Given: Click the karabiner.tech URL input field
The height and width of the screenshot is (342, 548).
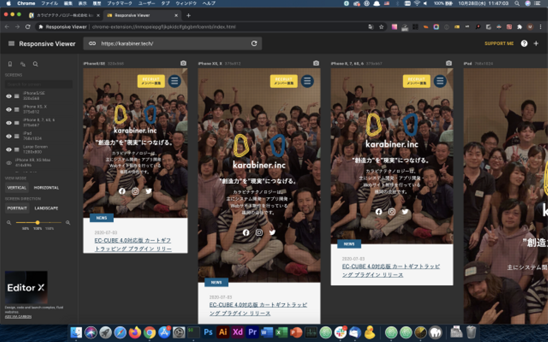Looking at the screenshot, I should (x=173, y=44).
